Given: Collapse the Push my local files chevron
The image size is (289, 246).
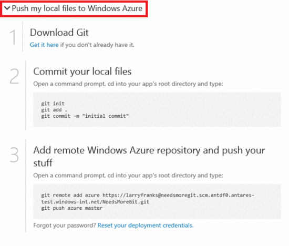Looking at the screenshot, I should (x=7, y=8).
